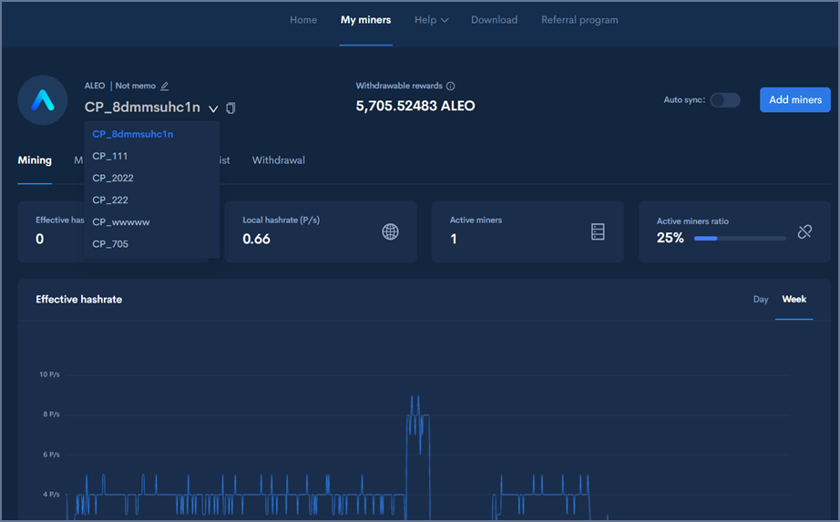The image size is (840, 522).
Task: Open the Withdrawal tab
Action: pos(278,160)
